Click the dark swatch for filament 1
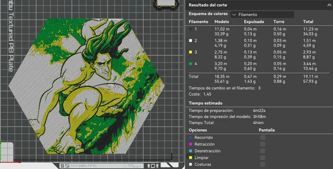This screenshot has width=333, height=169. [190, 29]
